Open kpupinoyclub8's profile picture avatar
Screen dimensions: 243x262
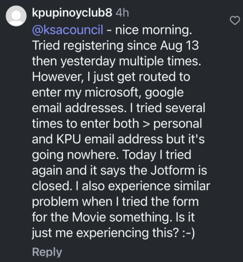point(16,16)
